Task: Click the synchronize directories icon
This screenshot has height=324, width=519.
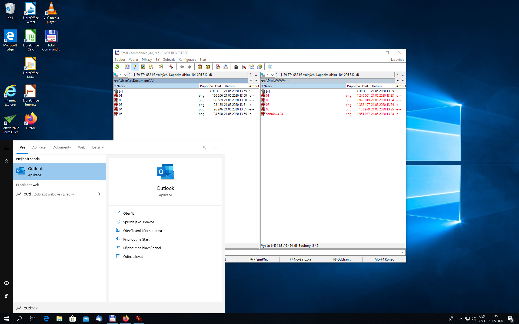Action: [252, 67]
